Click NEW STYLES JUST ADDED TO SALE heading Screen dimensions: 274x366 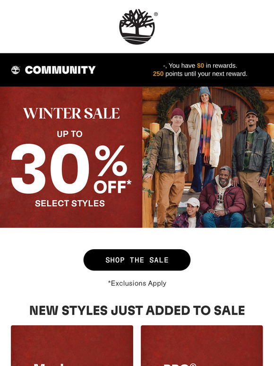(137, 311)
